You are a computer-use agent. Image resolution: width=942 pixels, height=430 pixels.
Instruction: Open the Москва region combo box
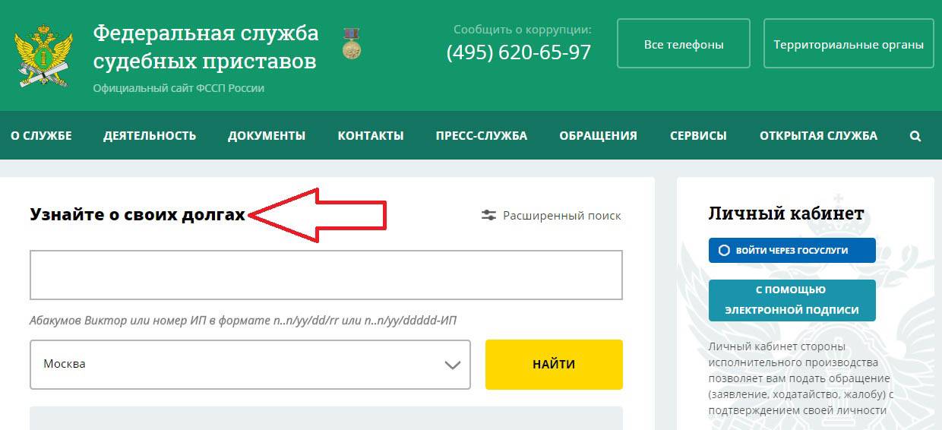250,365
